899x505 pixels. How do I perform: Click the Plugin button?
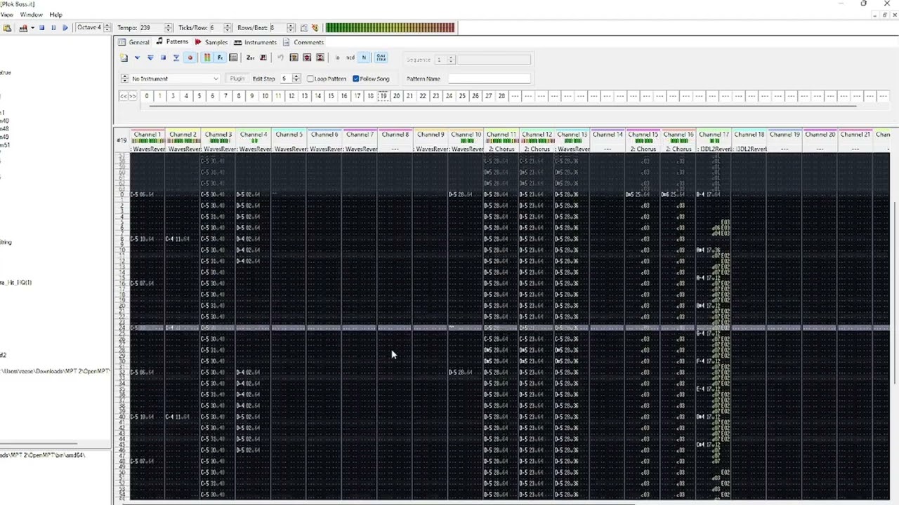pyautogui.click(x=237, y=79)
